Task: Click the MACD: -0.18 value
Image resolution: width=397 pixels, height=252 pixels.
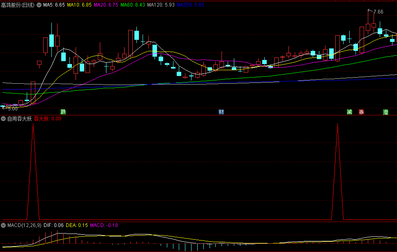Action: [x=104, y=225]
